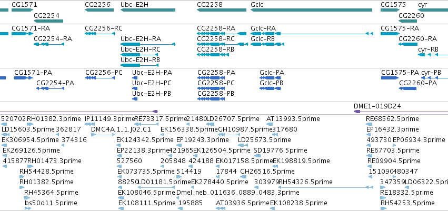
Task: Click the CG2258 gene feature bar
Action: [x=222, y=10]
